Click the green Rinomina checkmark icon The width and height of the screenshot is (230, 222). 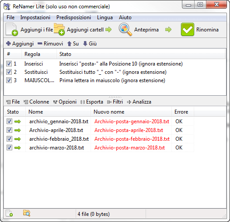pyautogui.click(x=188, y=29)
